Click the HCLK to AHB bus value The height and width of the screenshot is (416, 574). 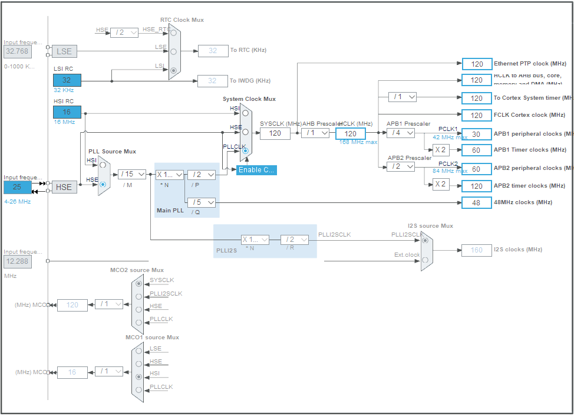tap(477, 80)
